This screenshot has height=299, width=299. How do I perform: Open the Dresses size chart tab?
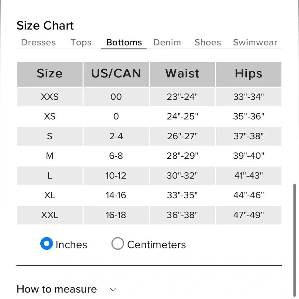(x=38, y=42)
